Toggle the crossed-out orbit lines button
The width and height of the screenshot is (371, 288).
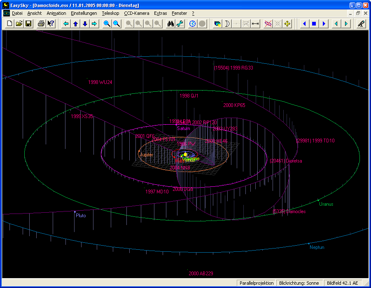pyautogui.click(x=268, y=24)
